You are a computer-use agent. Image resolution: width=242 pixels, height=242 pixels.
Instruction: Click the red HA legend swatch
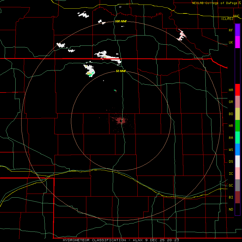coord(237,90)
